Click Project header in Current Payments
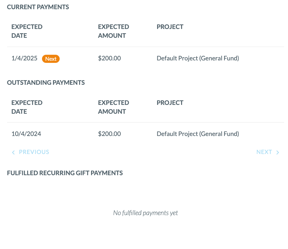The image size is (288, 249). coord(170,27)
